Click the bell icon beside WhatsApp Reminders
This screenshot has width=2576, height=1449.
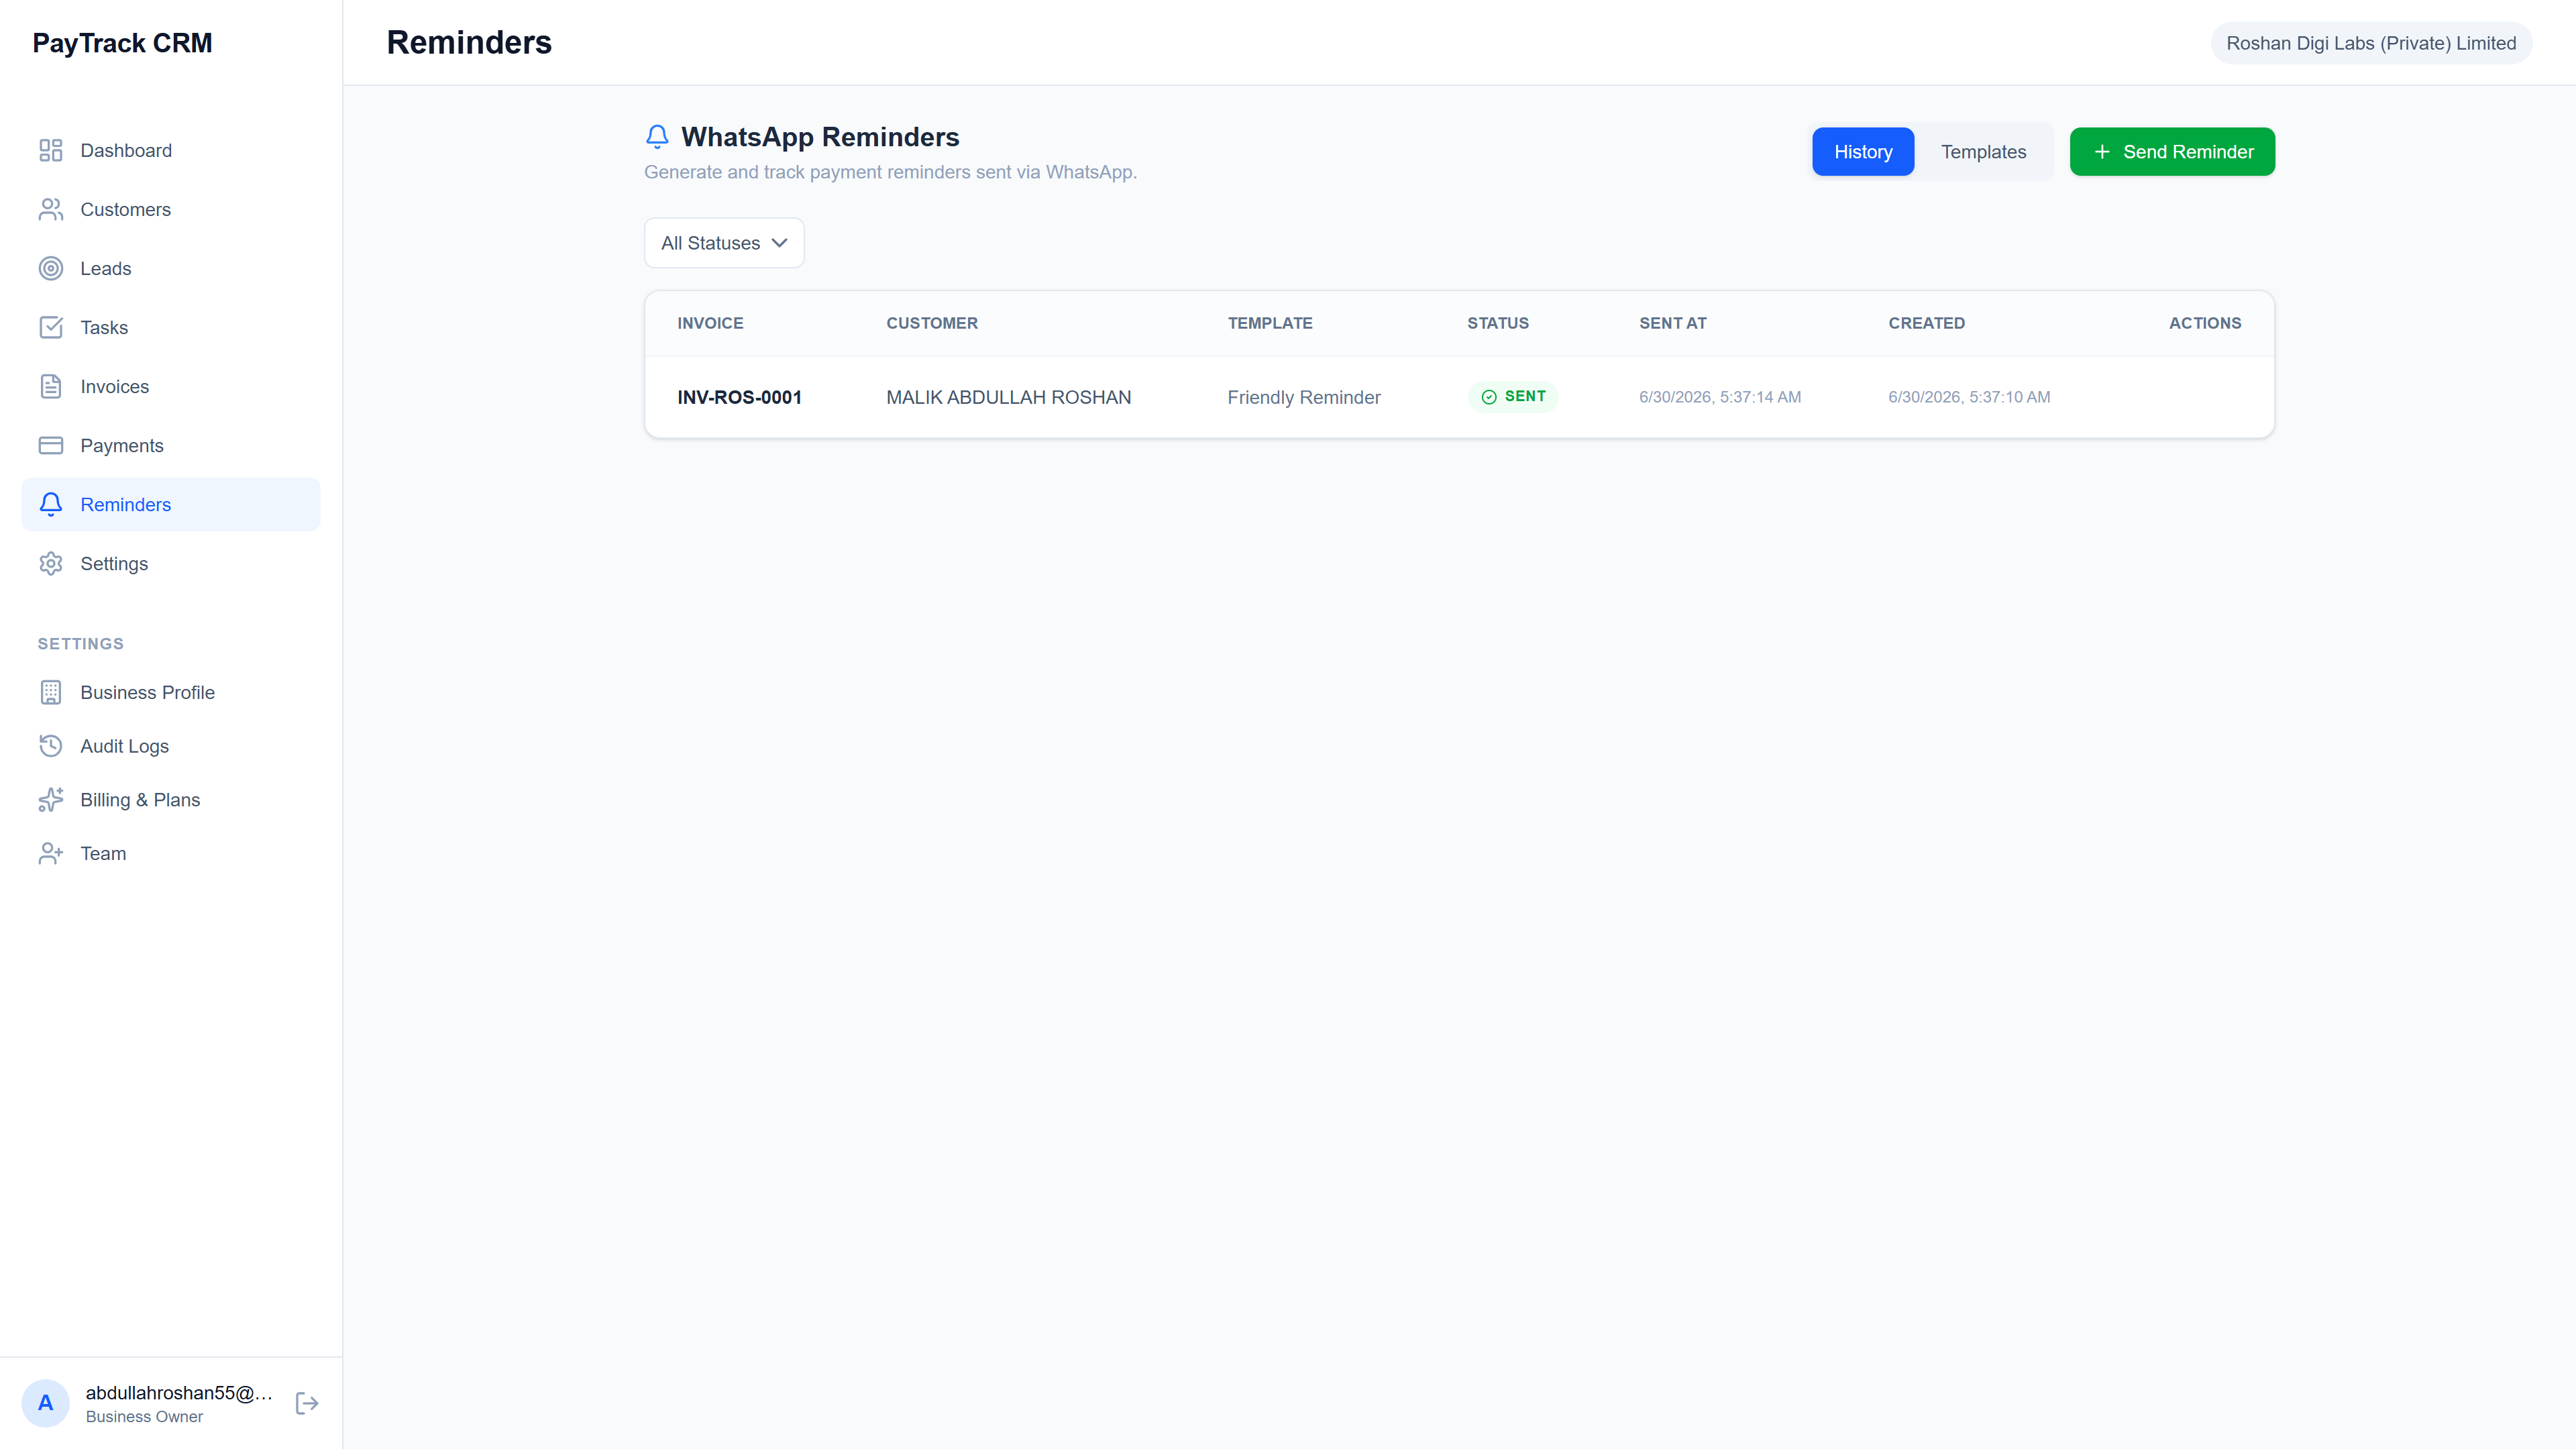tap(657, 137)
